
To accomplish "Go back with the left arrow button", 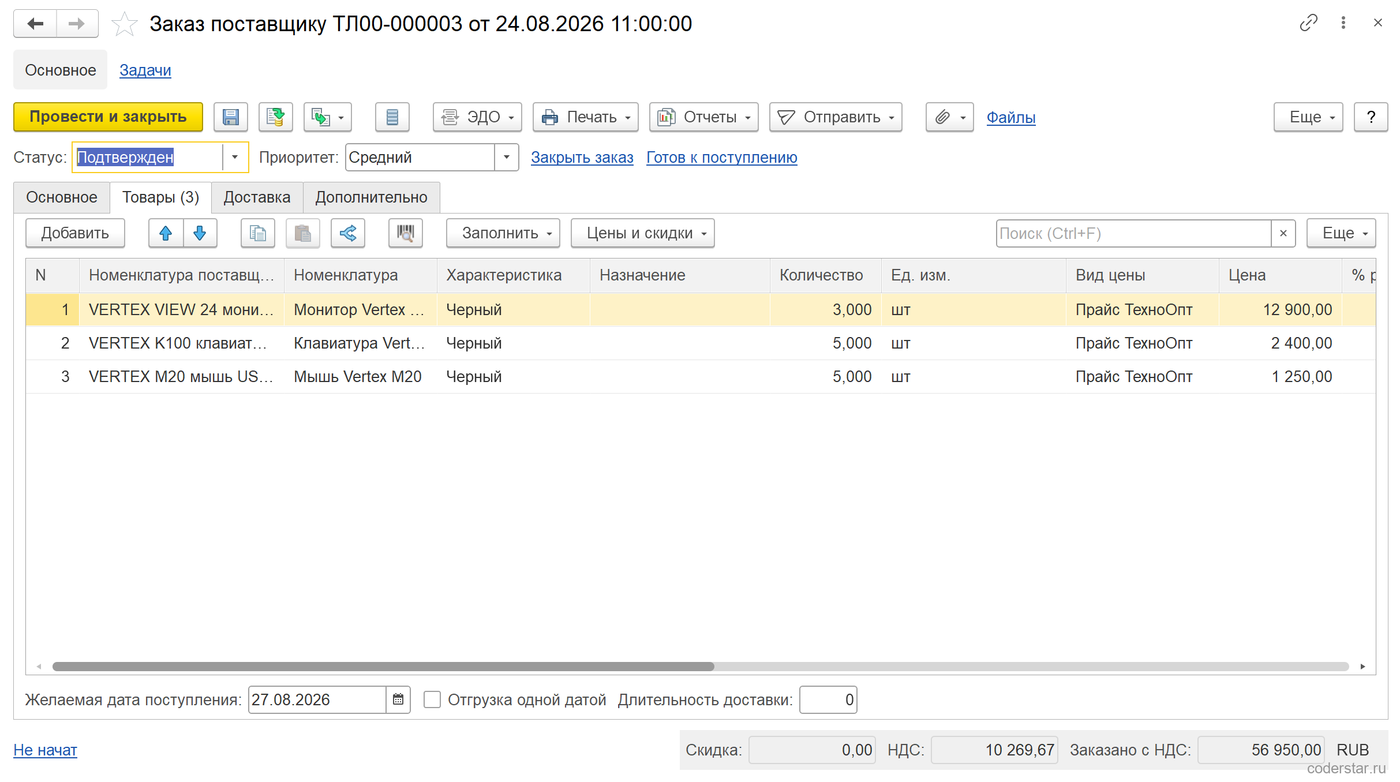I will tap(35, 24).
